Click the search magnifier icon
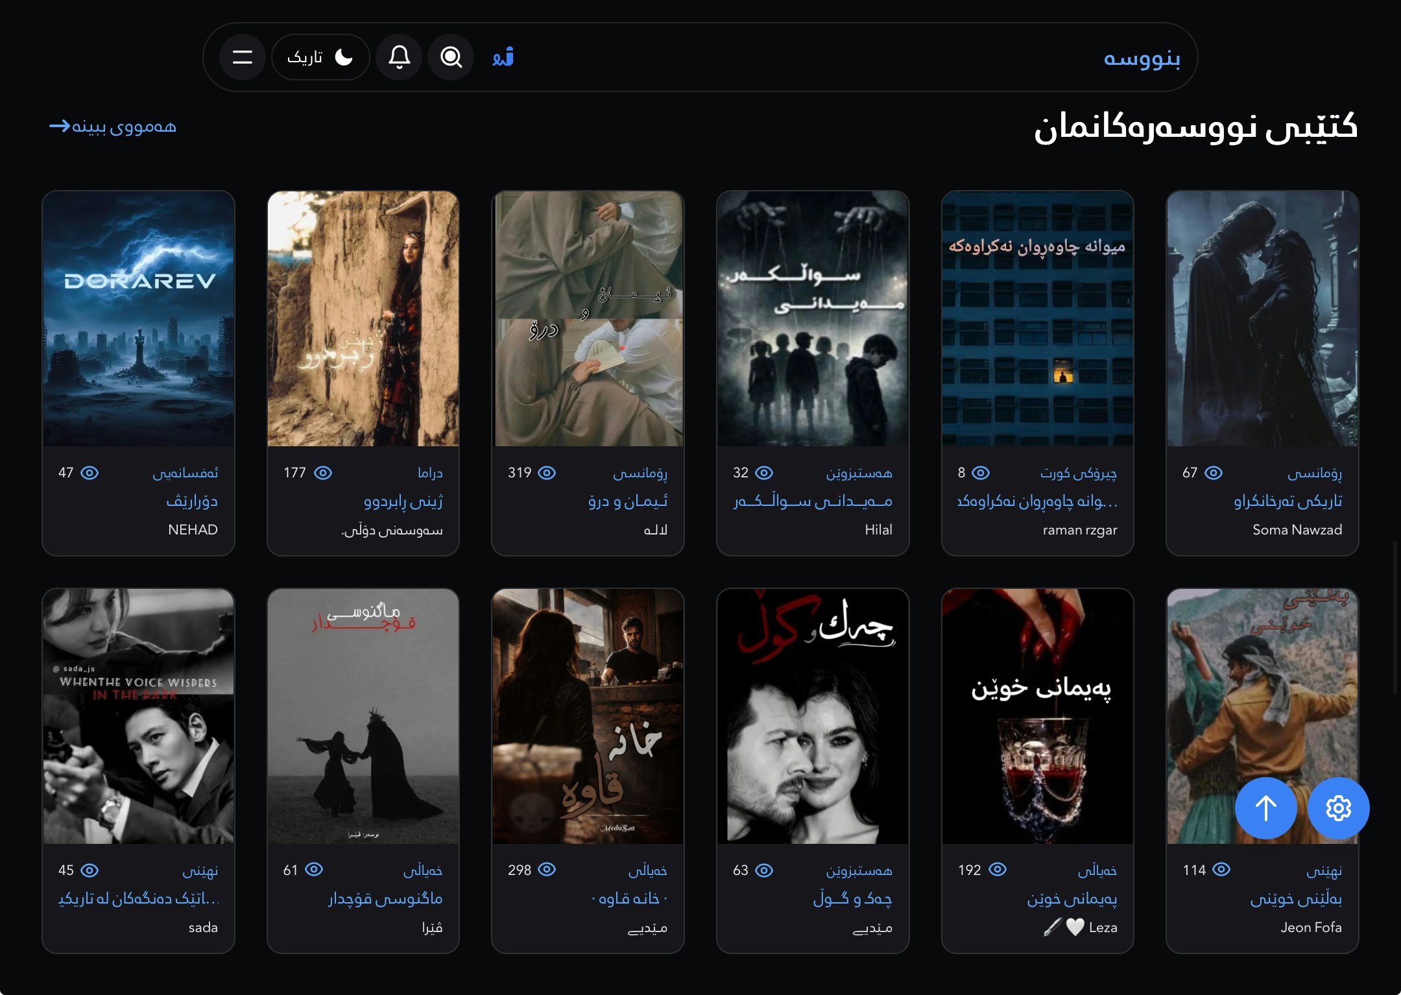The width and height of the screenshot is (1401, 995). [451, 57]
